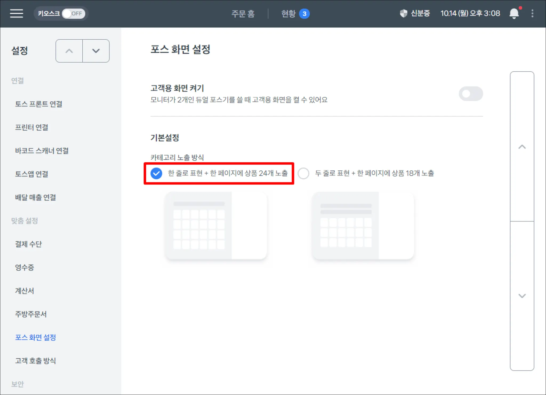Switch to the 현황 tab

[x=288, y=13]
